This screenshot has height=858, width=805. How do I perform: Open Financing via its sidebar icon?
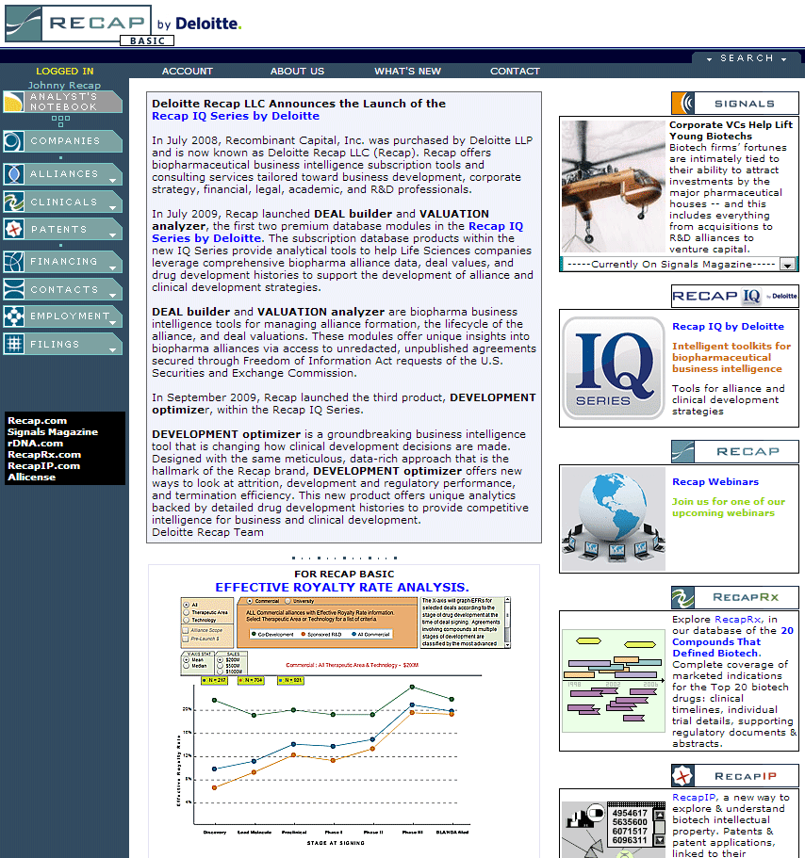pos(13,262)
